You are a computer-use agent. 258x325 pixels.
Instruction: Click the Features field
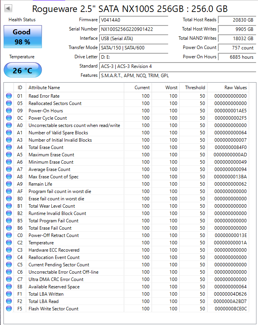tap(178, 76)
